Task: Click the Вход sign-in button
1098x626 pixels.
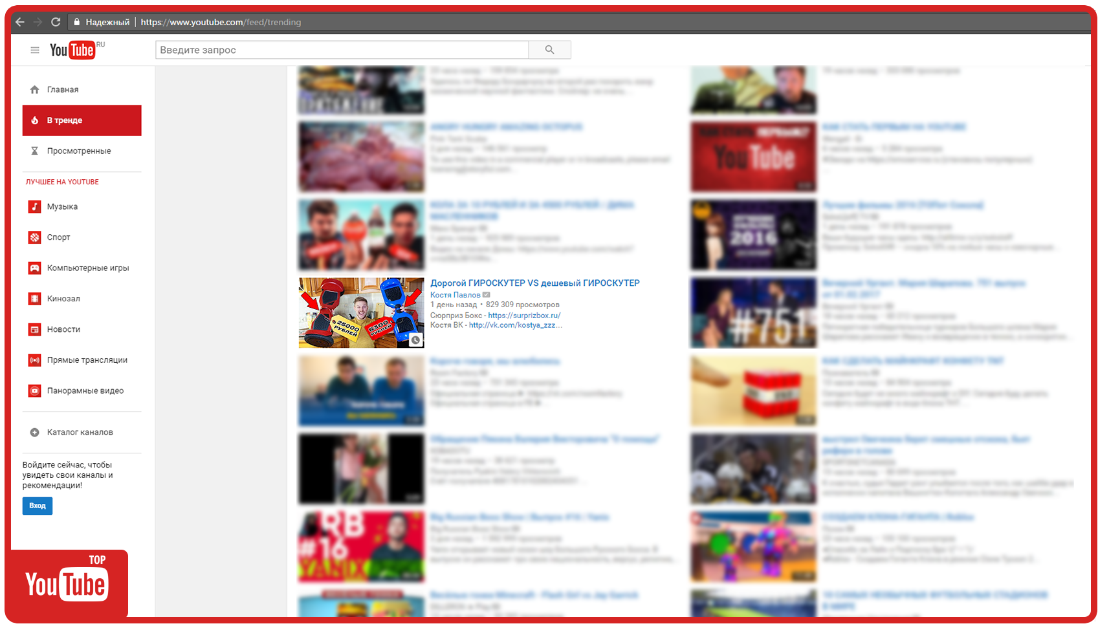Action: click(37, 506)
